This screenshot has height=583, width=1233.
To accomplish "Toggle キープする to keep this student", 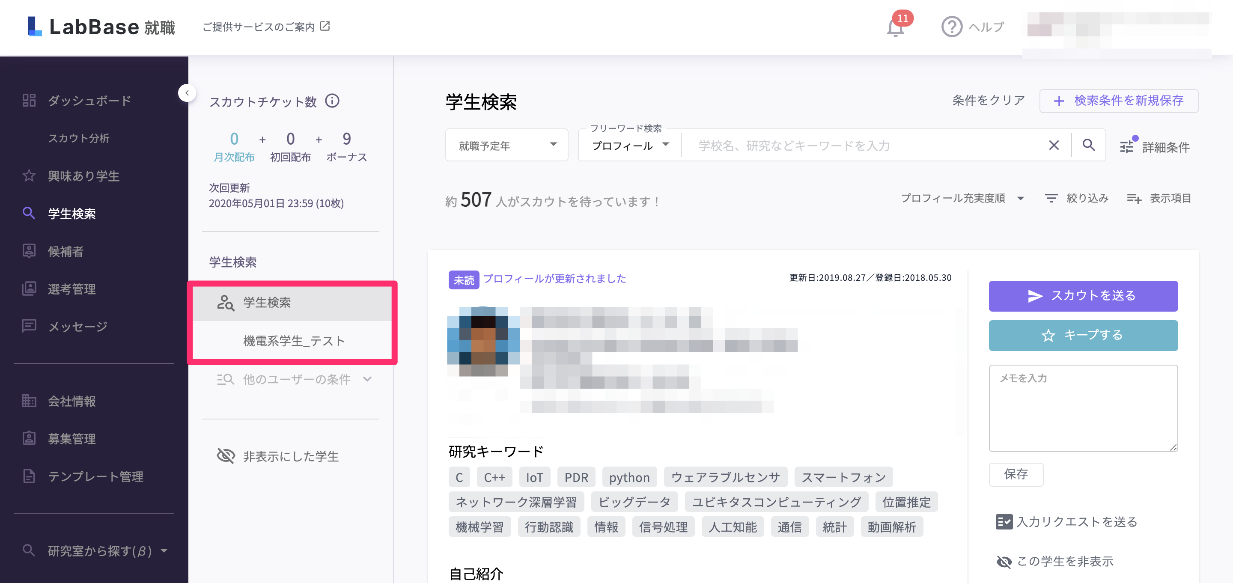I will 1083,335.
